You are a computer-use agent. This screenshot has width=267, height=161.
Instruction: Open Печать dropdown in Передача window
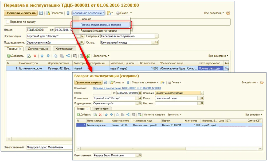pyautogui.click(x=124, y=13)
